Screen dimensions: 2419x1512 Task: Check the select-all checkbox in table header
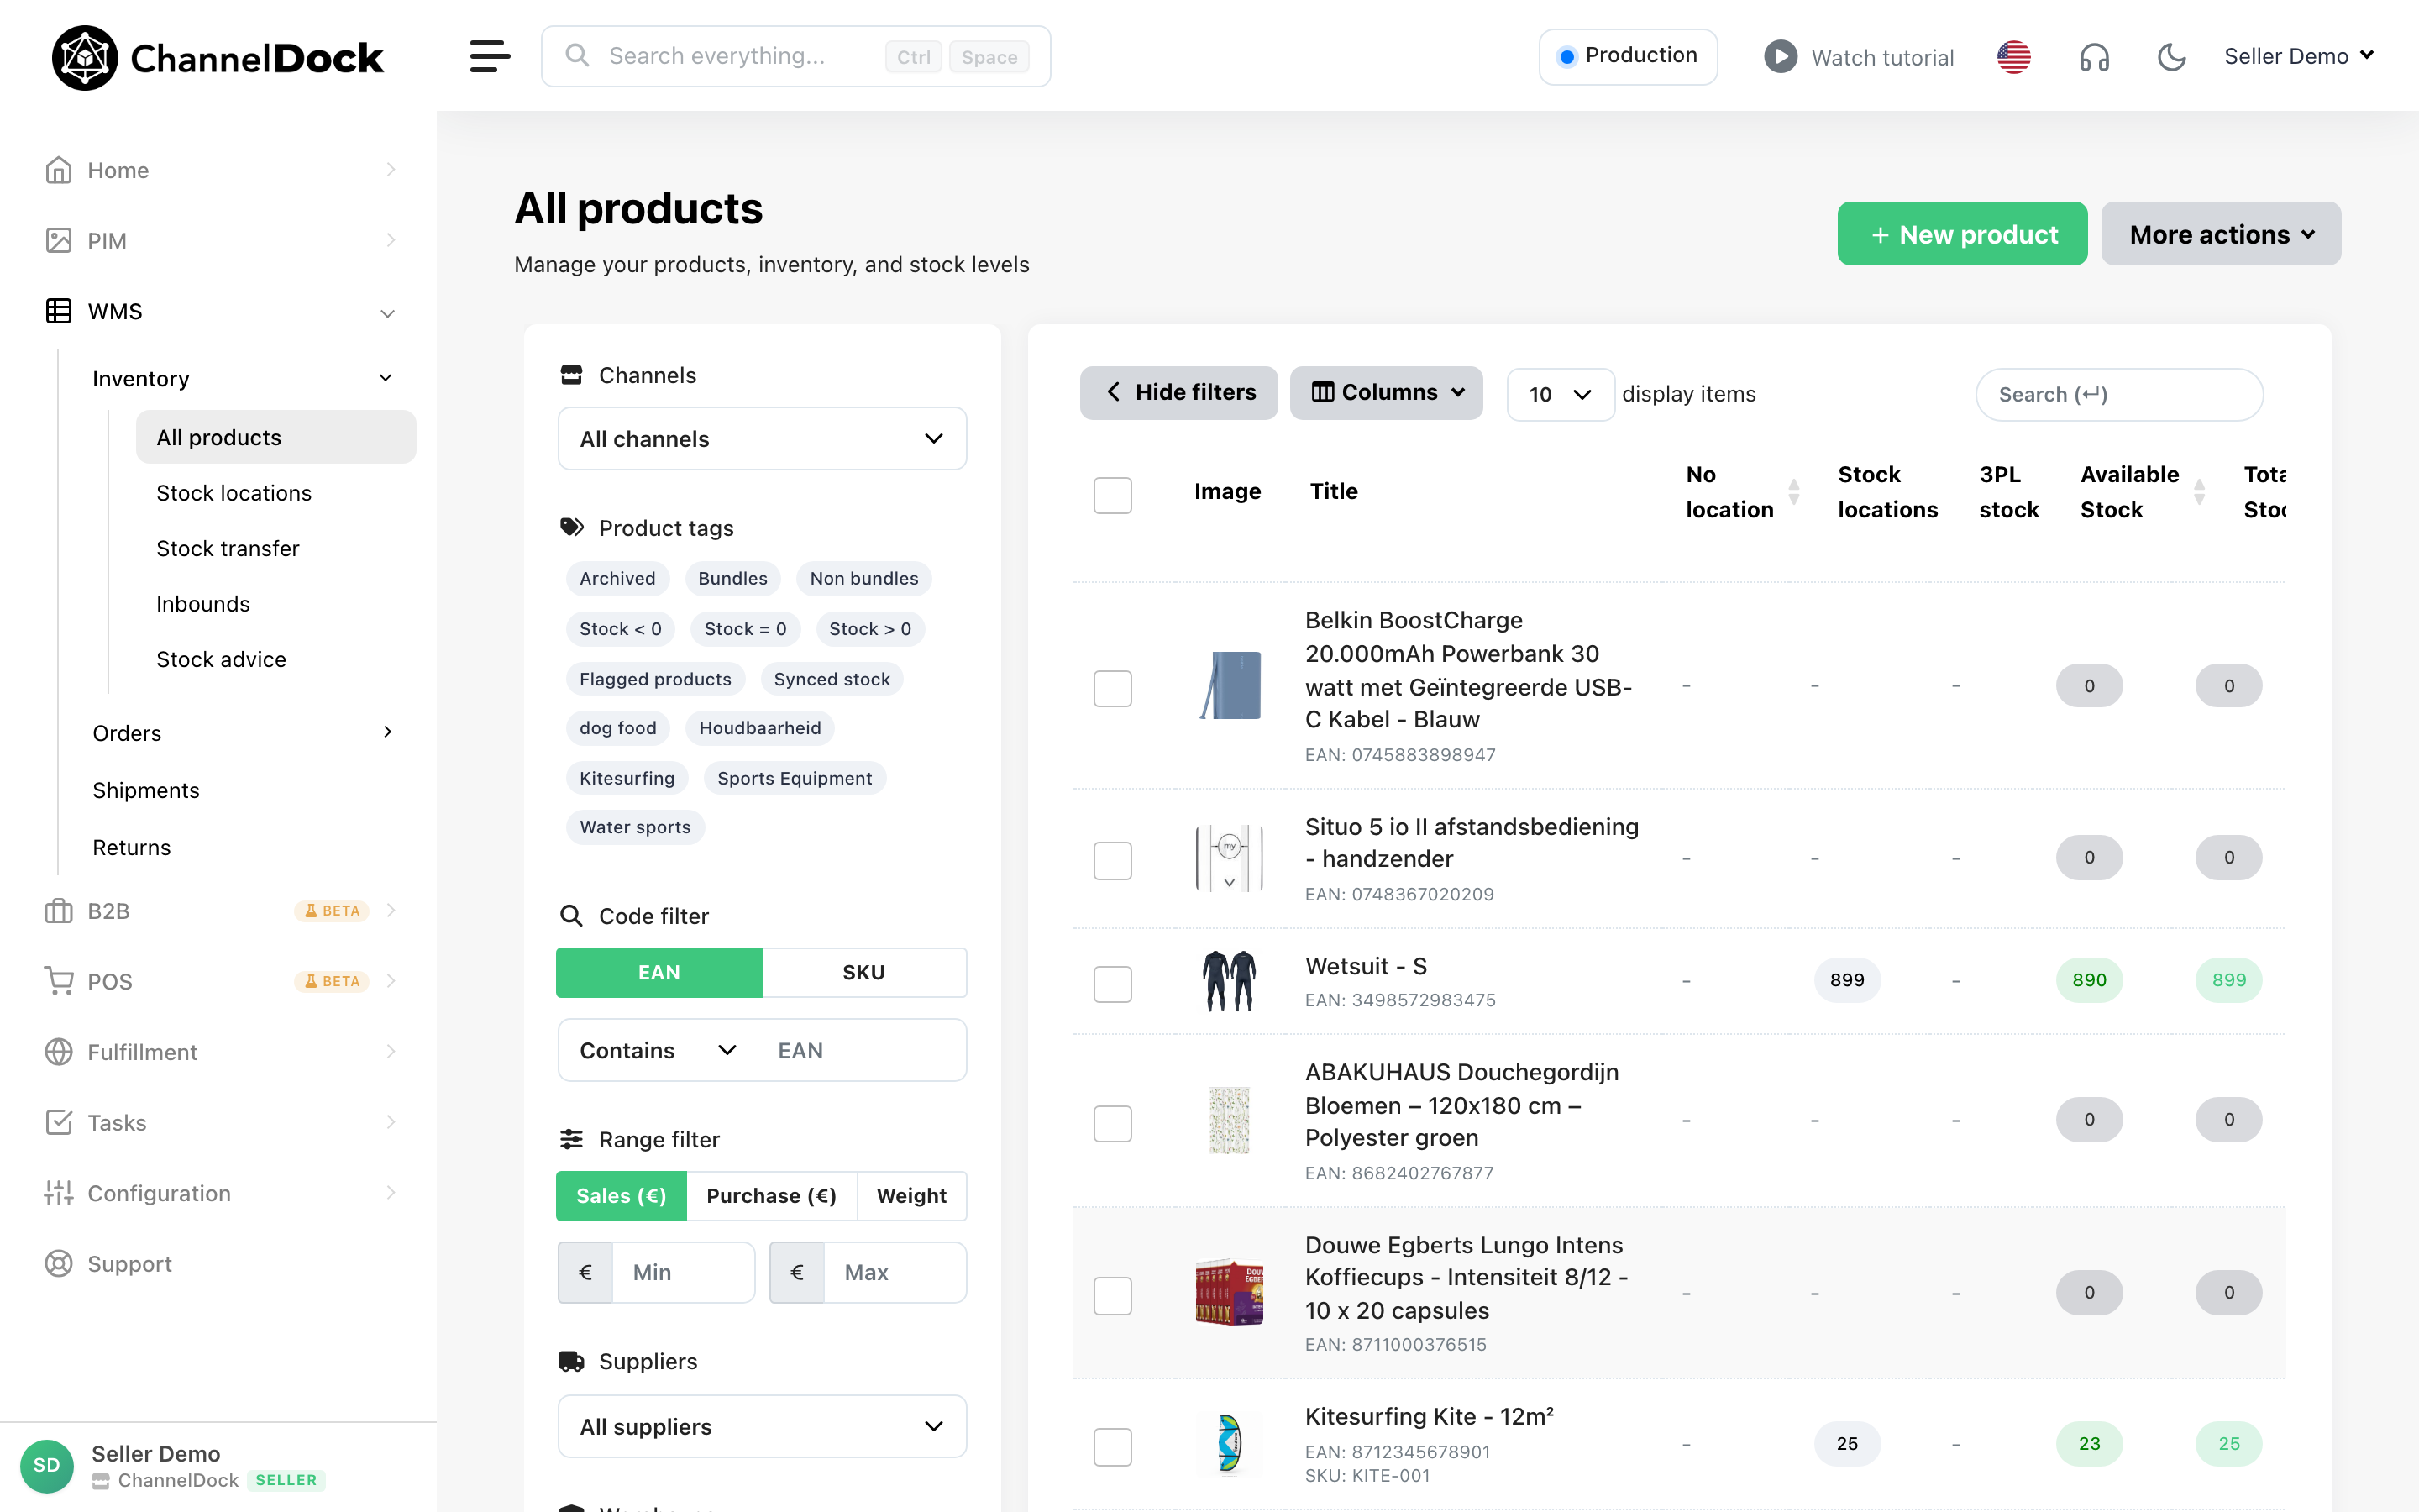click(x=1113, y=495)
